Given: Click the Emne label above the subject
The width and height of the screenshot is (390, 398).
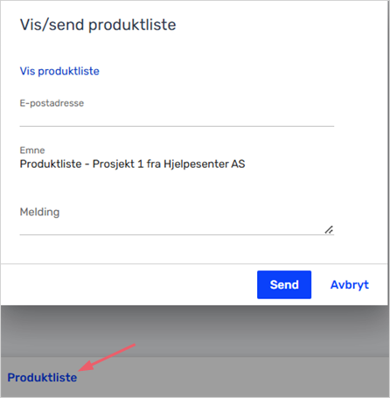Looking at the screenshot, I should click(32, 150).
